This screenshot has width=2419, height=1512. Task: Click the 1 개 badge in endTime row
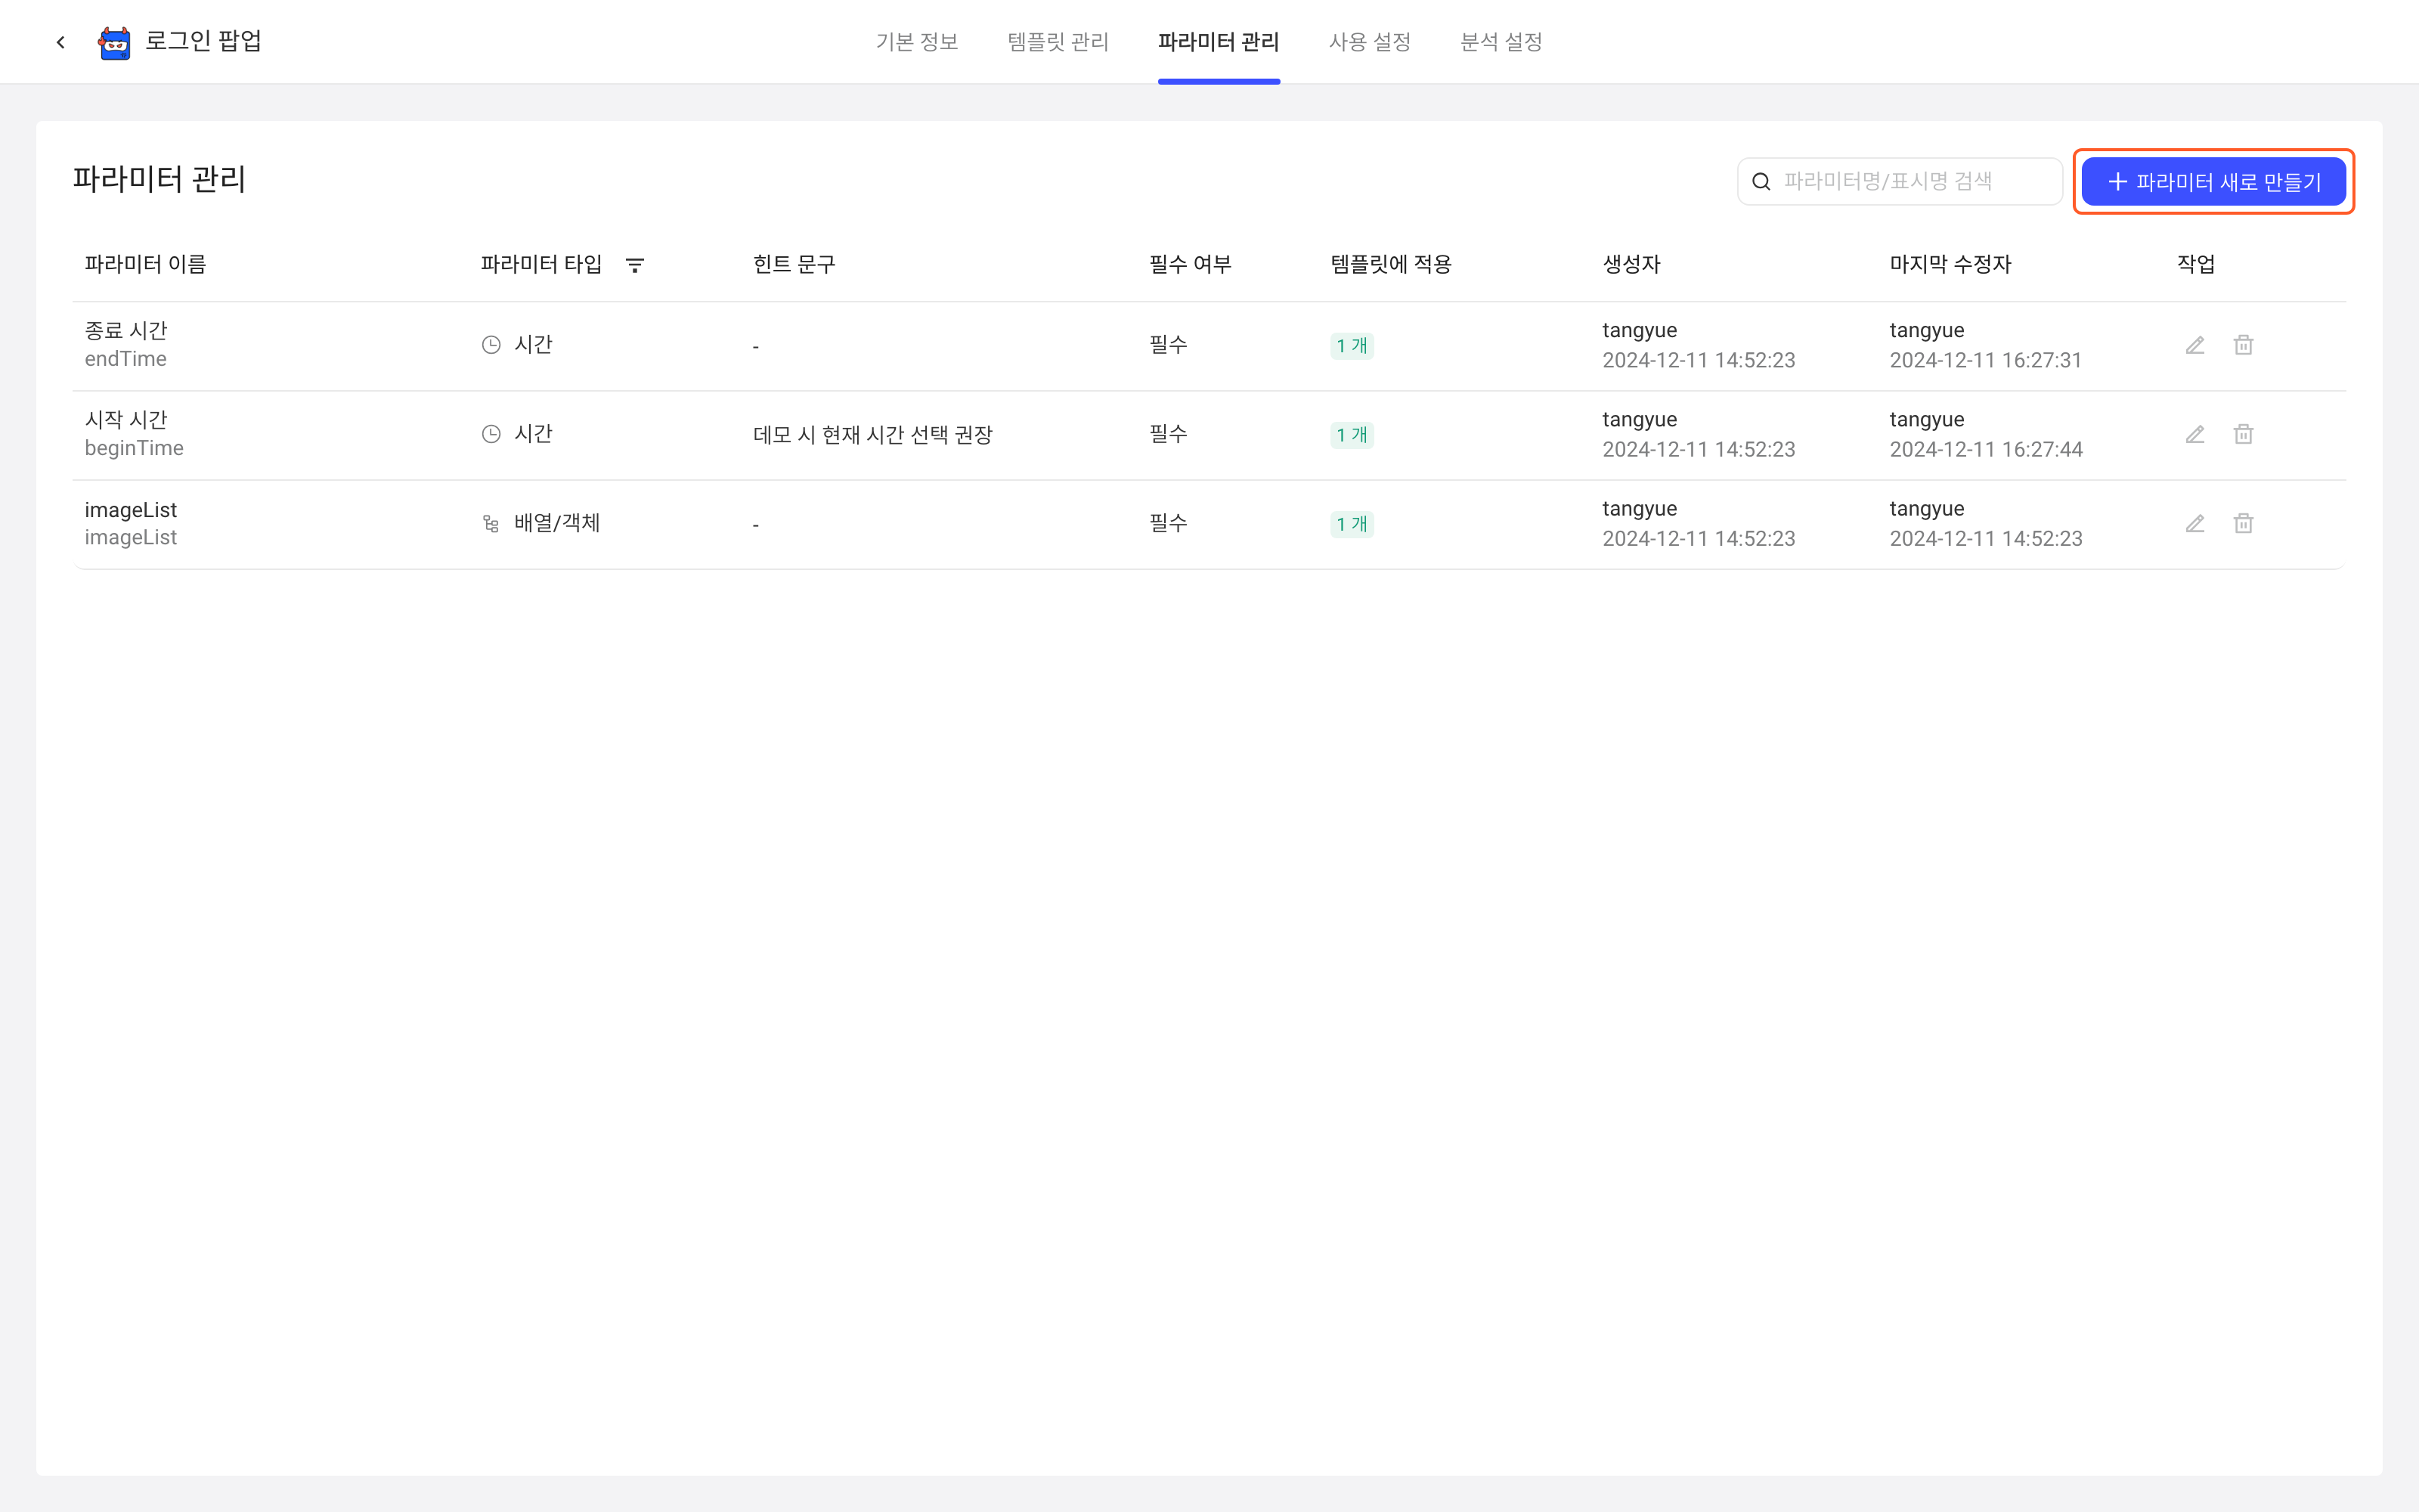tap(1352, 346)
